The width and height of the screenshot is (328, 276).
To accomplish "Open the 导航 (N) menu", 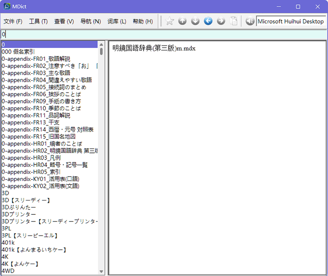I will [91, 21].
